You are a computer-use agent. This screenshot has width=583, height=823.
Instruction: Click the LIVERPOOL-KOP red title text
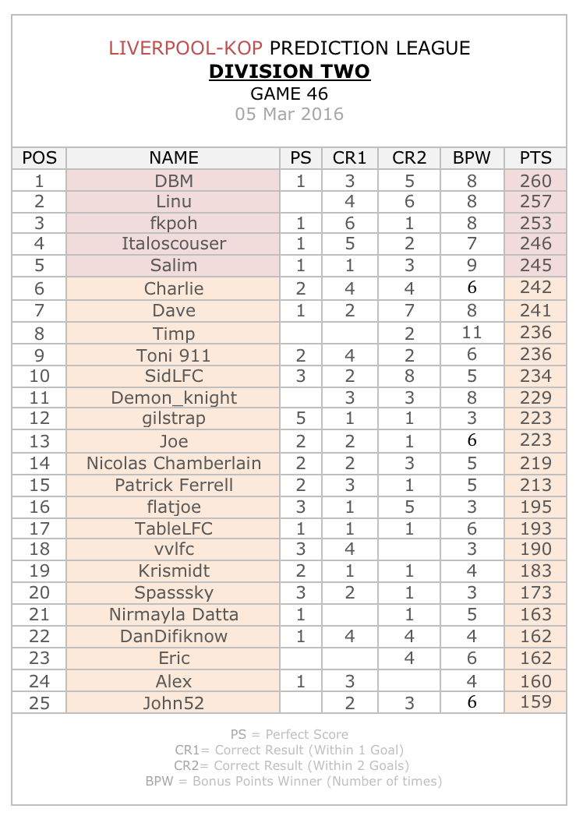tap(185, 48)
